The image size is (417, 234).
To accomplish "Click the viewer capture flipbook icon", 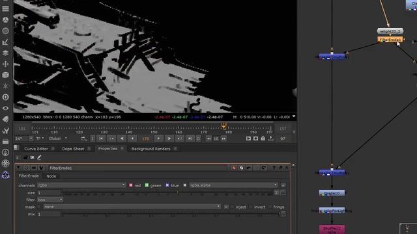I will 248,138.
